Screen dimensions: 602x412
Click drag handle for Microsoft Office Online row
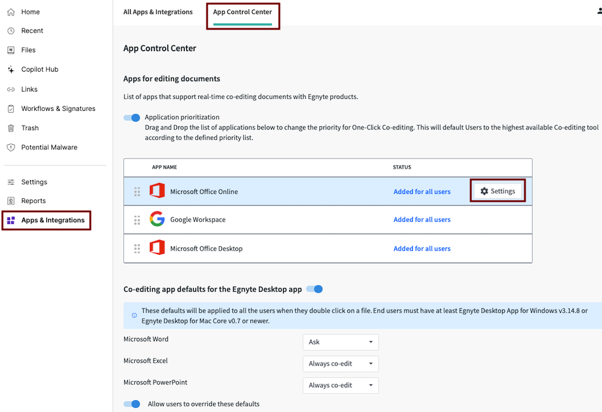(137, 192)
